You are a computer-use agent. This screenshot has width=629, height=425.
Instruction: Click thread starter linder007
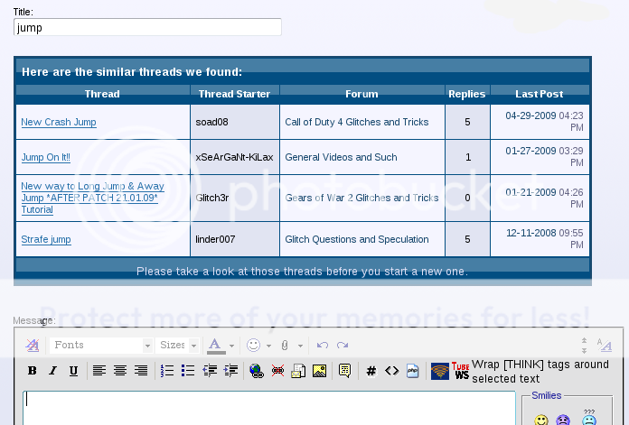pos(215,239)
